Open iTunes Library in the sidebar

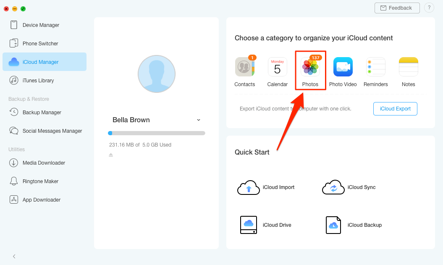[x=45, y=80]
